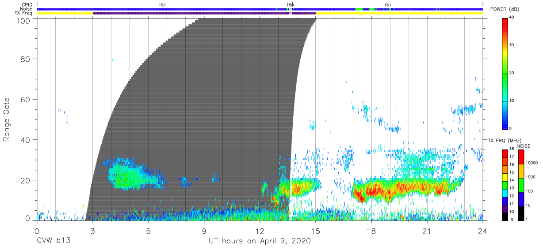Image resolution: width=543 pixels, height=250 pixels.
Task: Click the 40 tick on the power scale
Action: 512,18
